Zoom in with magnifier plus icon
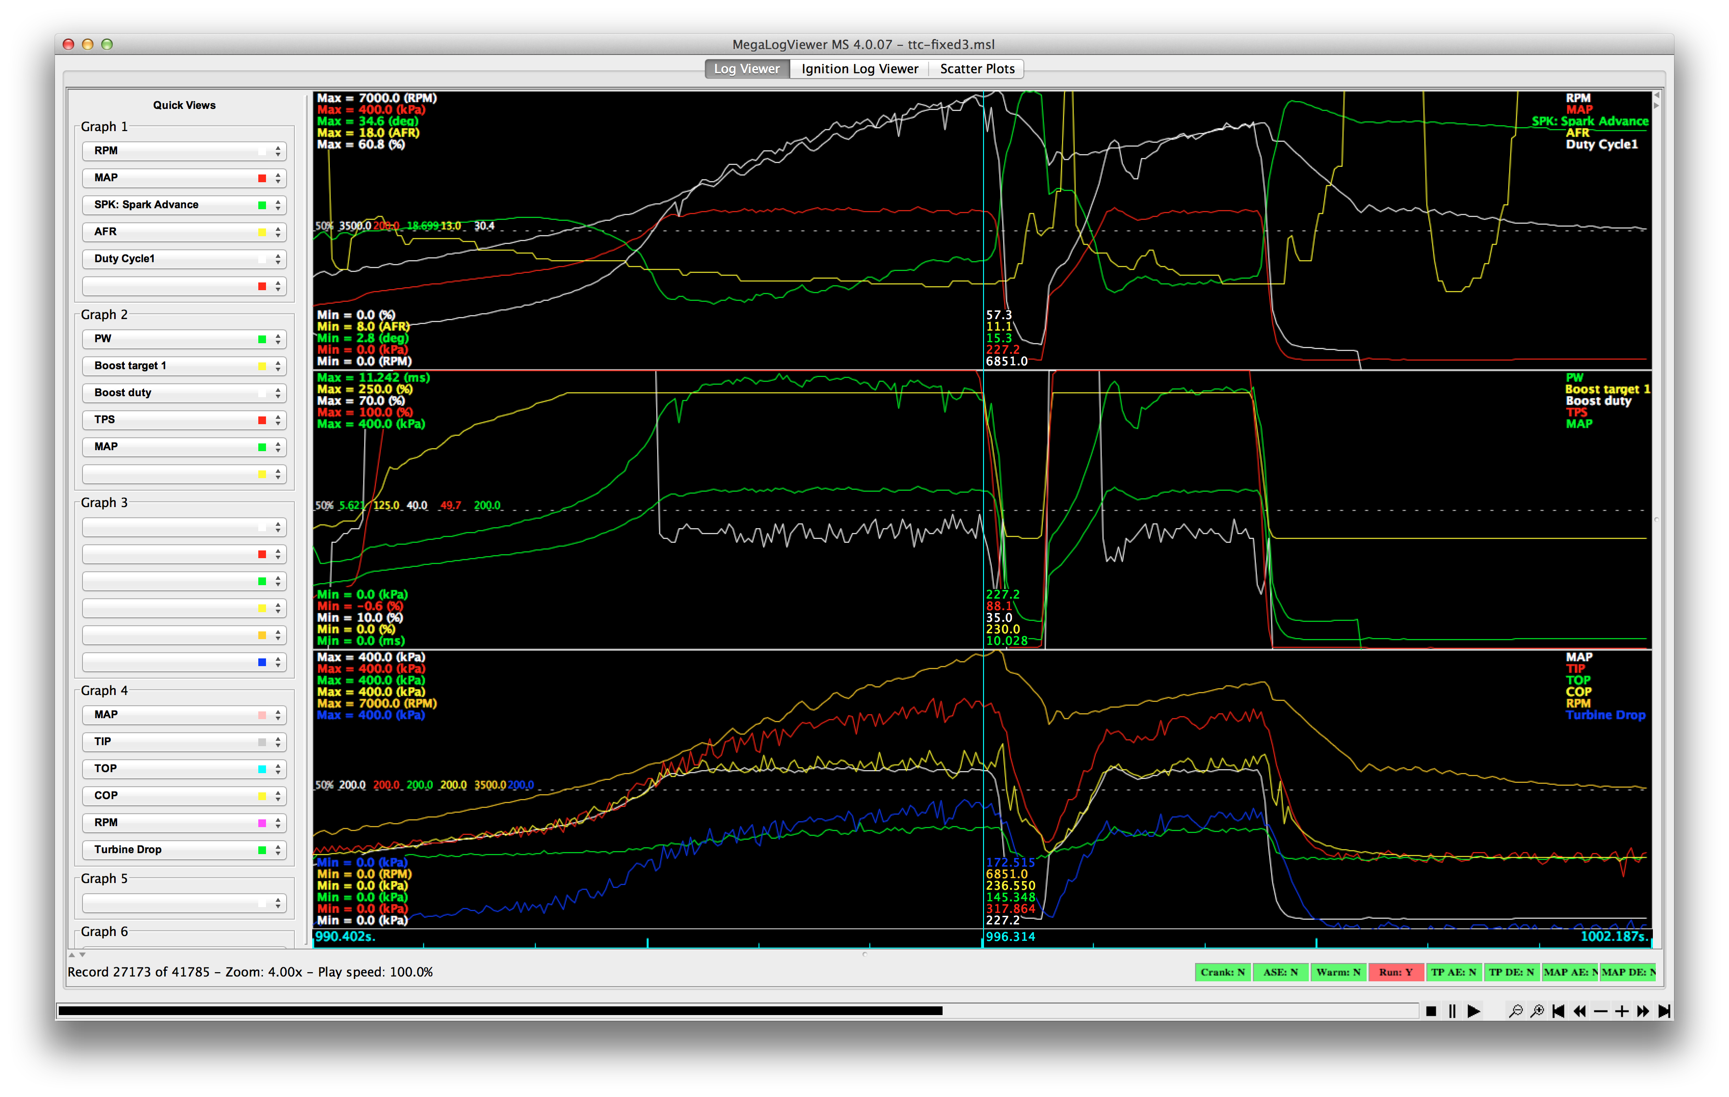The image size is (1729, 1097). 1537,1011
